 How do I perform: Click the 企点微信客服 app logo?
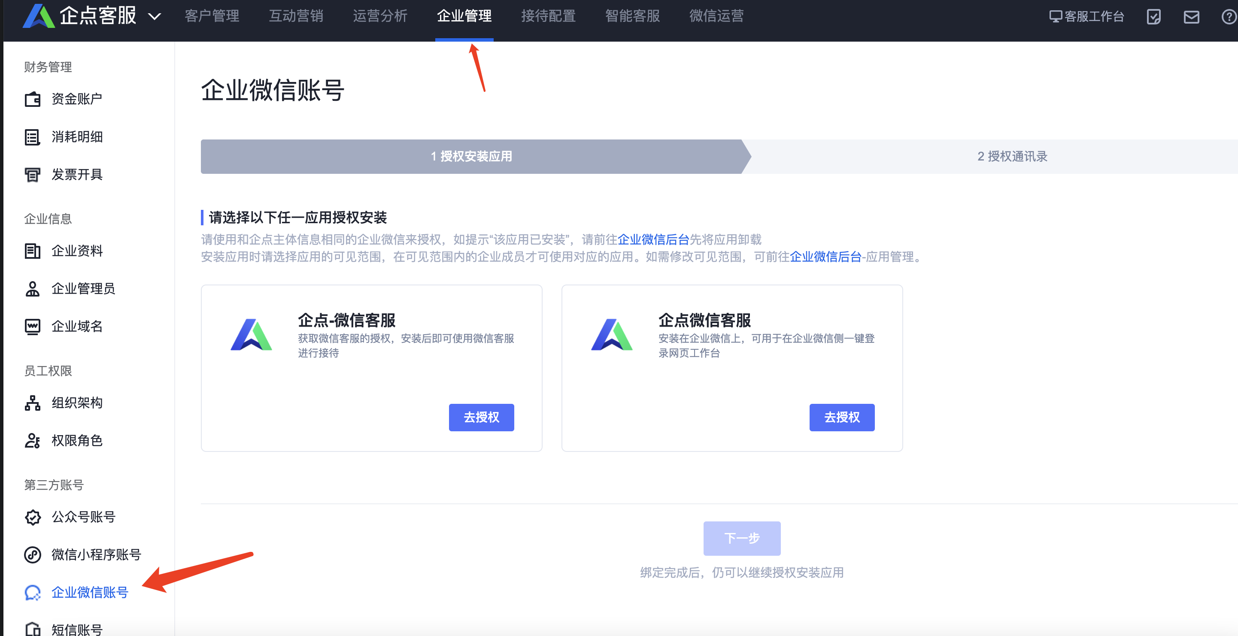[x=612, y=334]
